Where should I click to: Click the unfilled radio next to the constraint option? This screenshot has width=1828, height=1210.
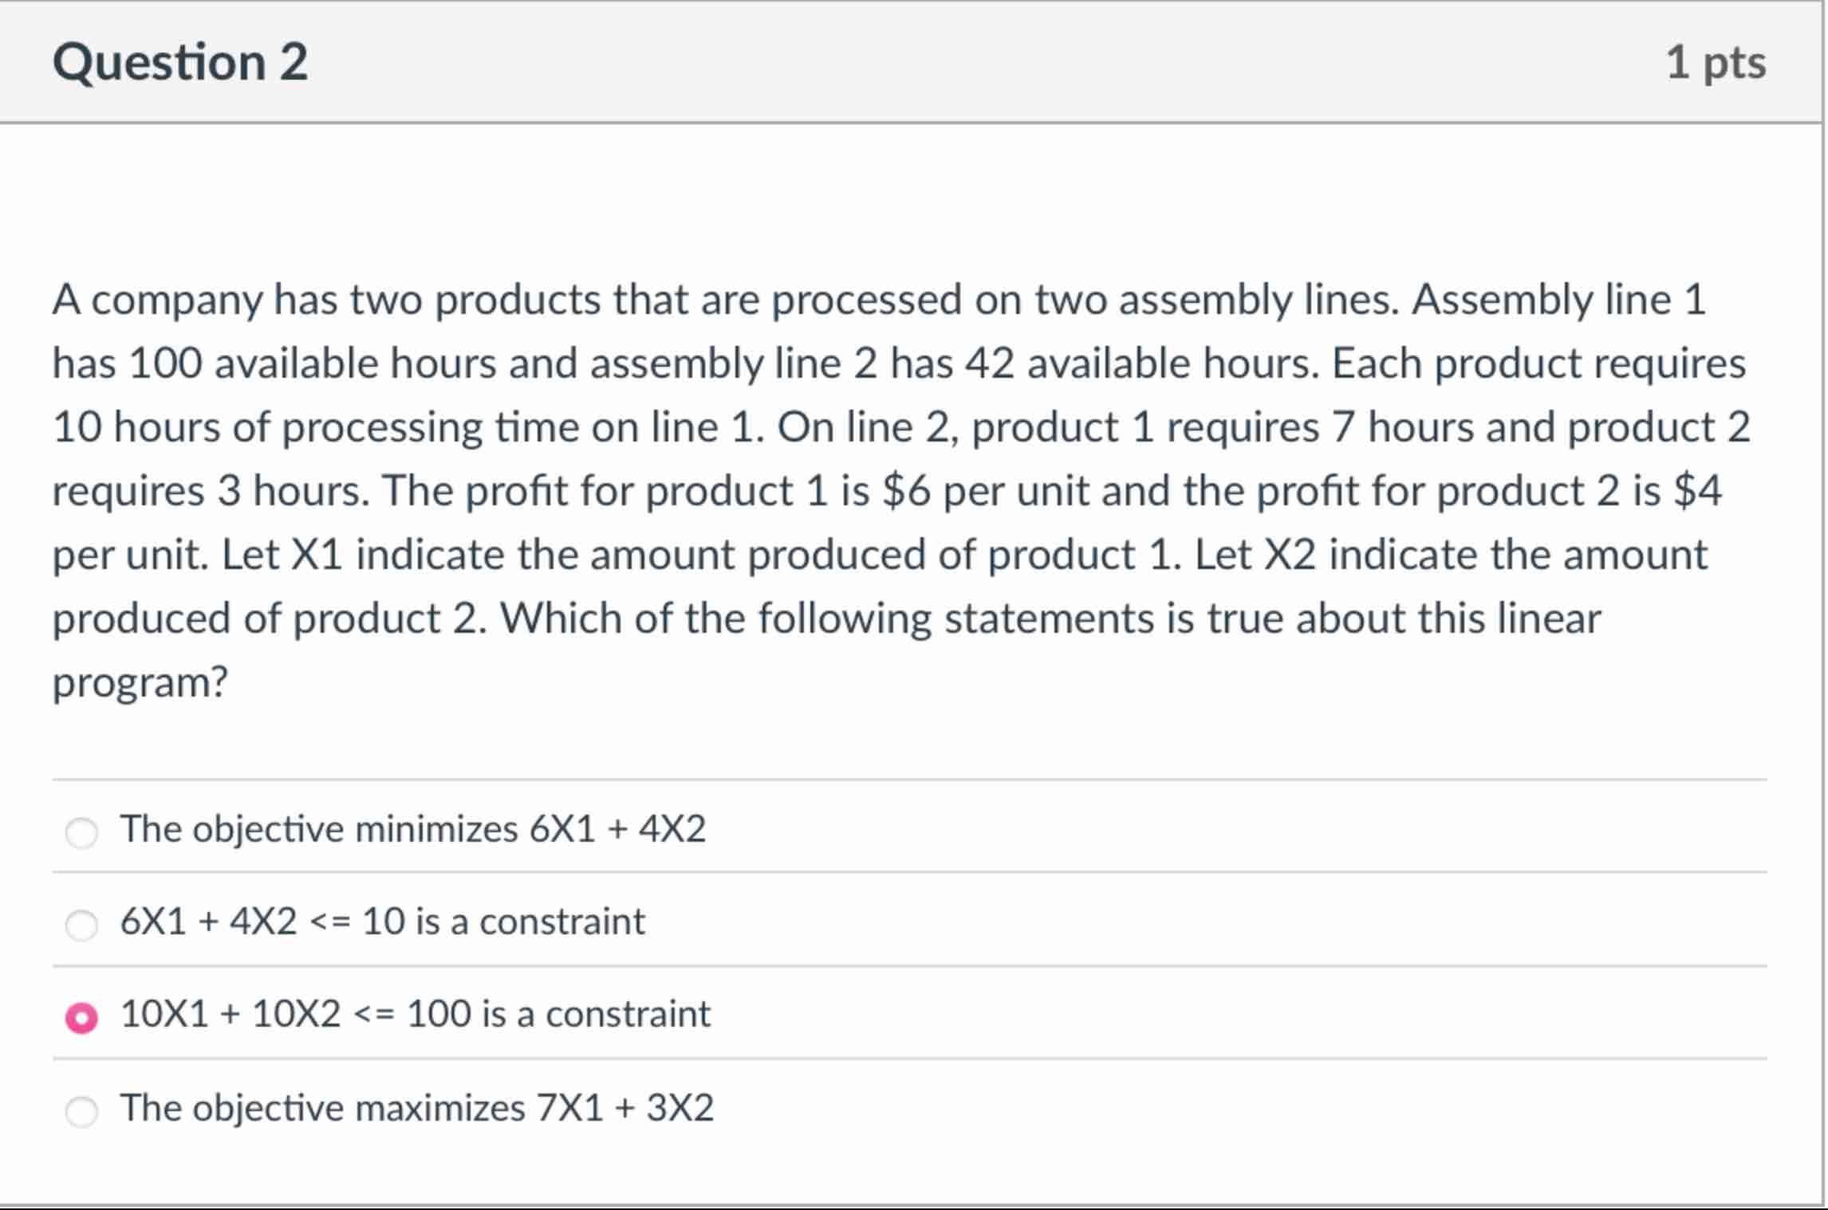pyautogui.click(x=81, y=922)
